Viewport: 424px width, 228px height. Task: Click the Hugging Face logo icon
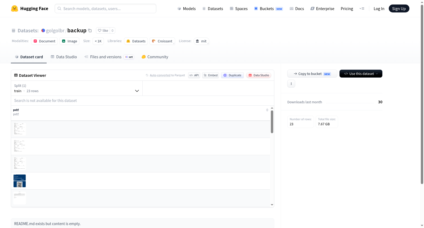[x=15, y=8]
